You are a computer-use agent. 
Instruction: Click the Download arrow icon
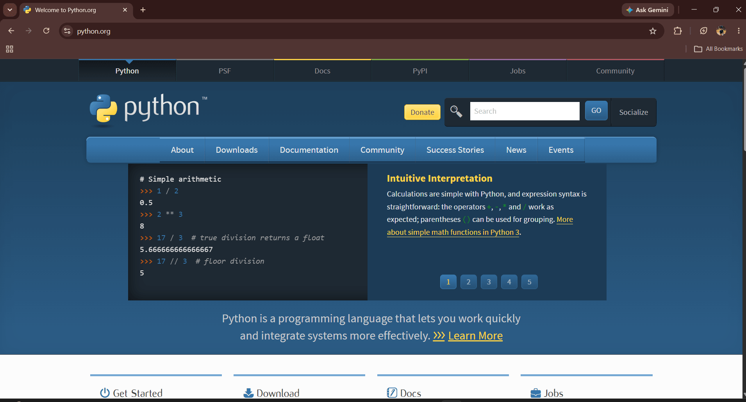tap(248, 393)
